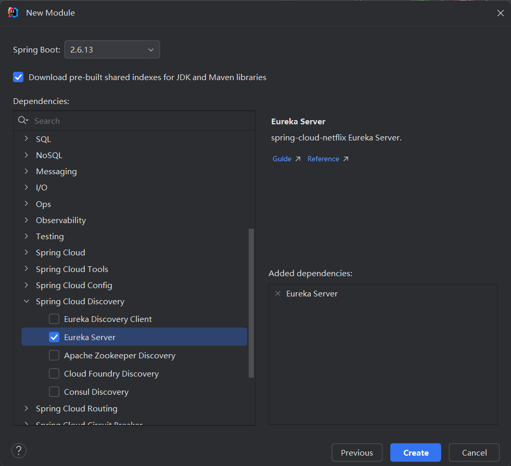
Task: Expand the SQL dependency category
Action: [27, 139]
